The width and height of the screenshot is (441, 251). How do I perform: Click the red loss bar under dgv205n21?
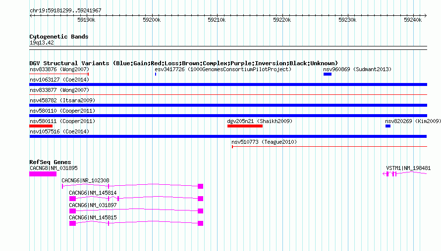pos(245,126)
